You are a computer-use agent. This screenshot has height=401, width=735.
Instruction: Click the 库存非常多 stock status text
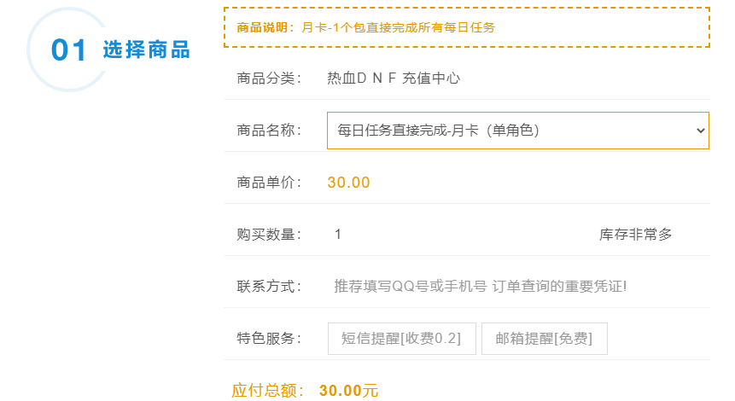tap(635, 234)
